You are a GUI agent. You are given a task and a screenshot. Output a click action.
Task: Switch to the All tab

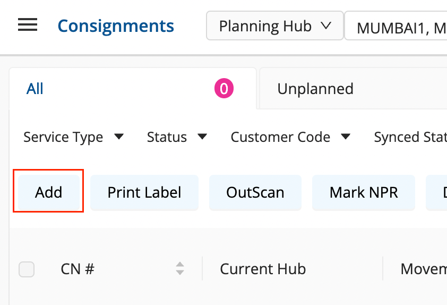35,89
